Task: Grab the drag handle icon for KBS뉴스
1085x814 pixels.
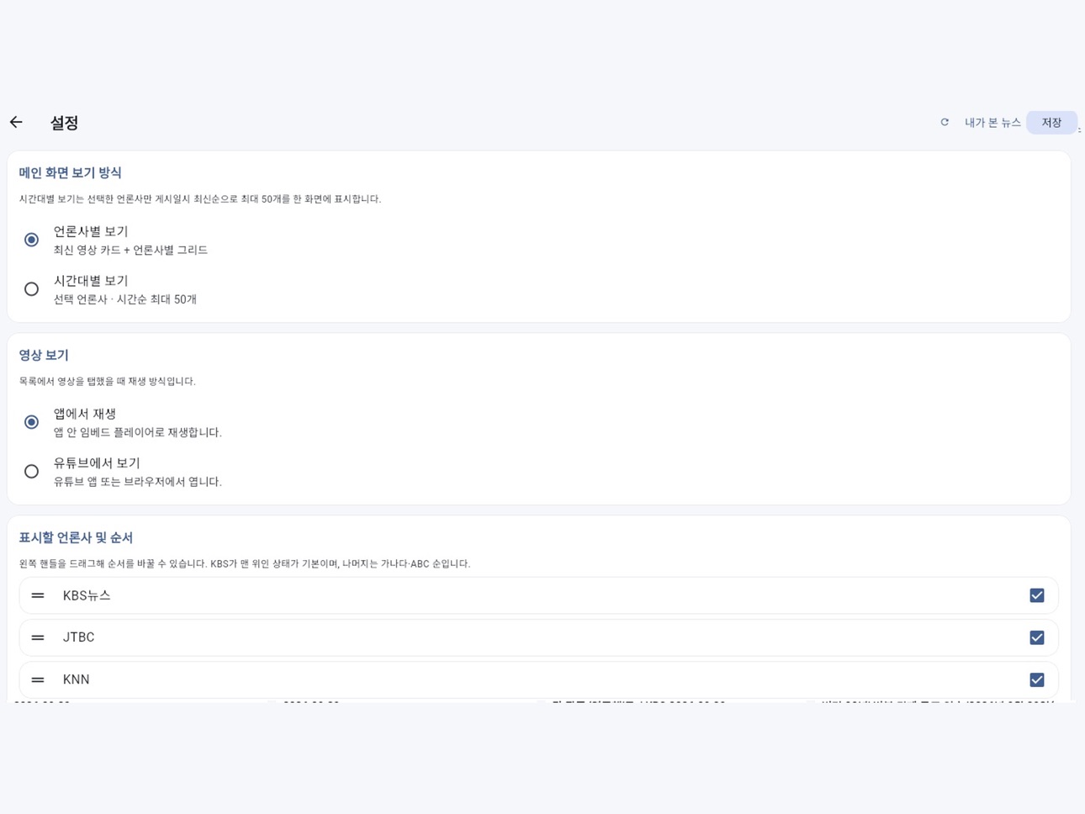Action: (x=38, y=595)
